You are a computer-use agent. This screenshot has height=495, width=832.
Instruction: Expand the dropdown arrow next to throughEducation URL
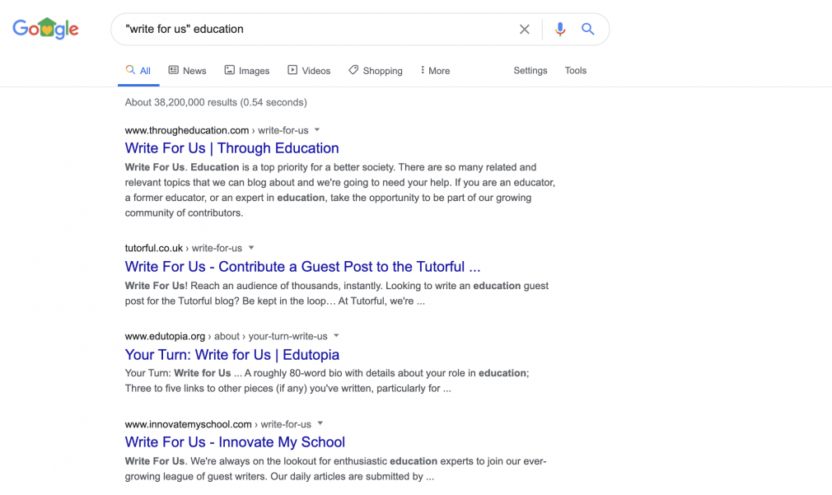[x=317, y=130]
